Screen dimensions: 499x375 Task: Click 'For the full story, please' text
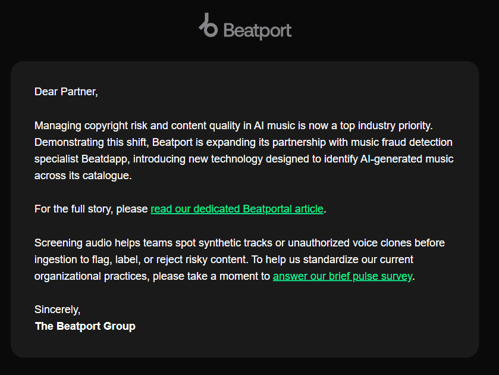[x=91, y=209]
